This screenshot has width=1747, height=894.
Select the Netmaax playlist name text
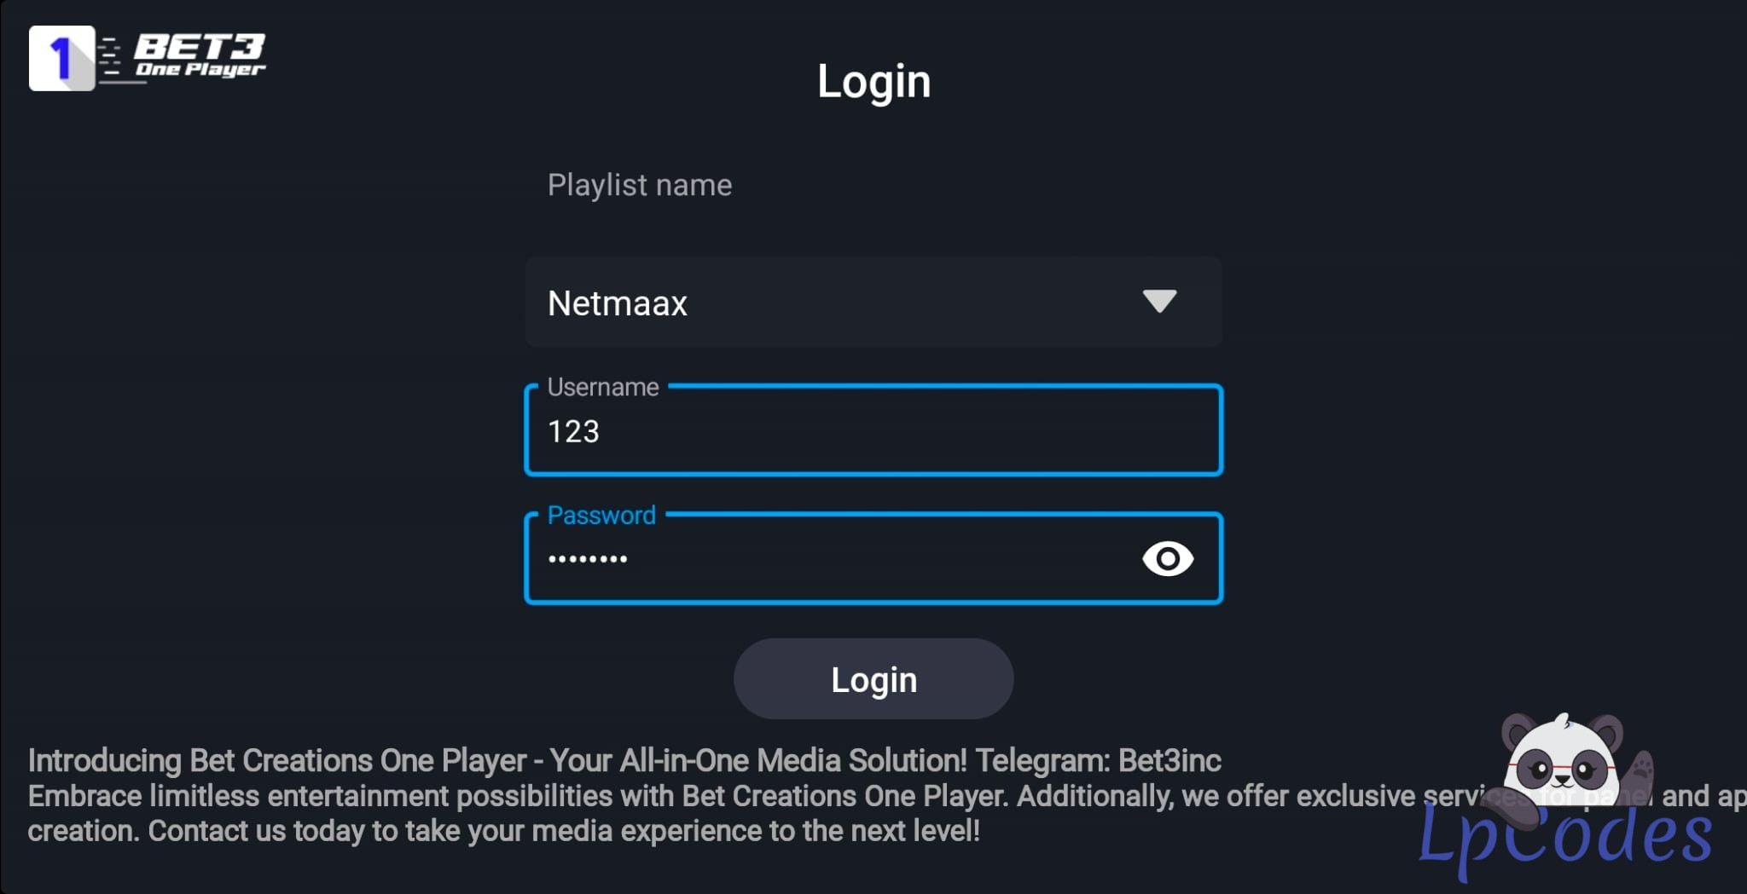[618, 303]
